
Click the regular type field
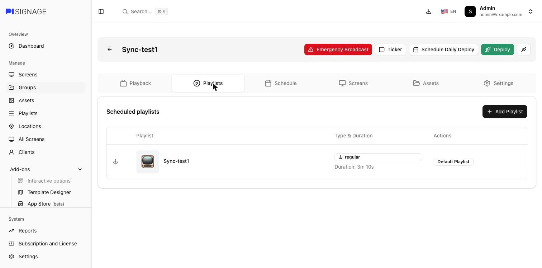378,157
